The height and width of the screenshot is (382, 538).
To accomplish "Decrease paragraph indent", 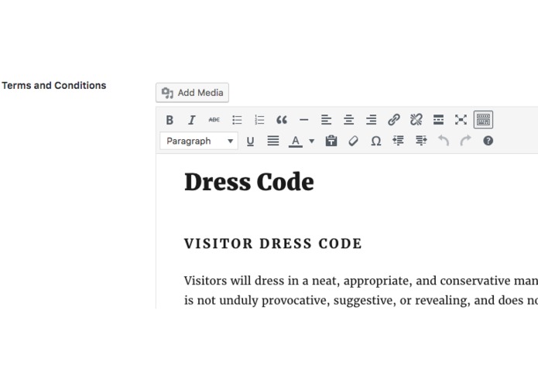I will pyautogui.click(x=399, y=141).
